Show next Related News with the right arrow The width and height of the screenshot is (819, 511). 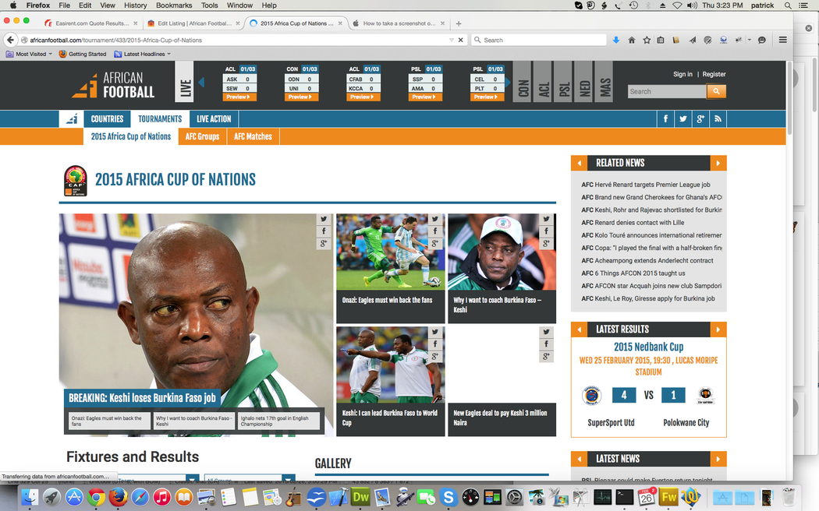(x=718, y=163)
